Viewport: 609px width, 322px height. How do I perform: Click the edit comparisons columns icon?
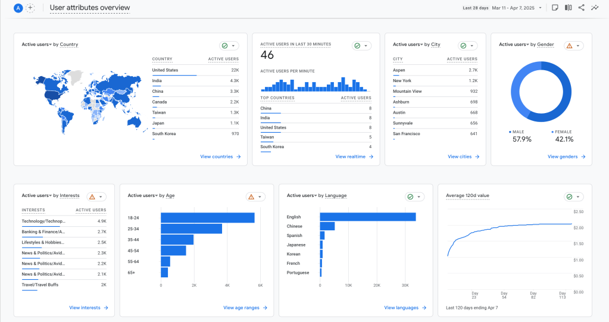(x=568, y=8)
